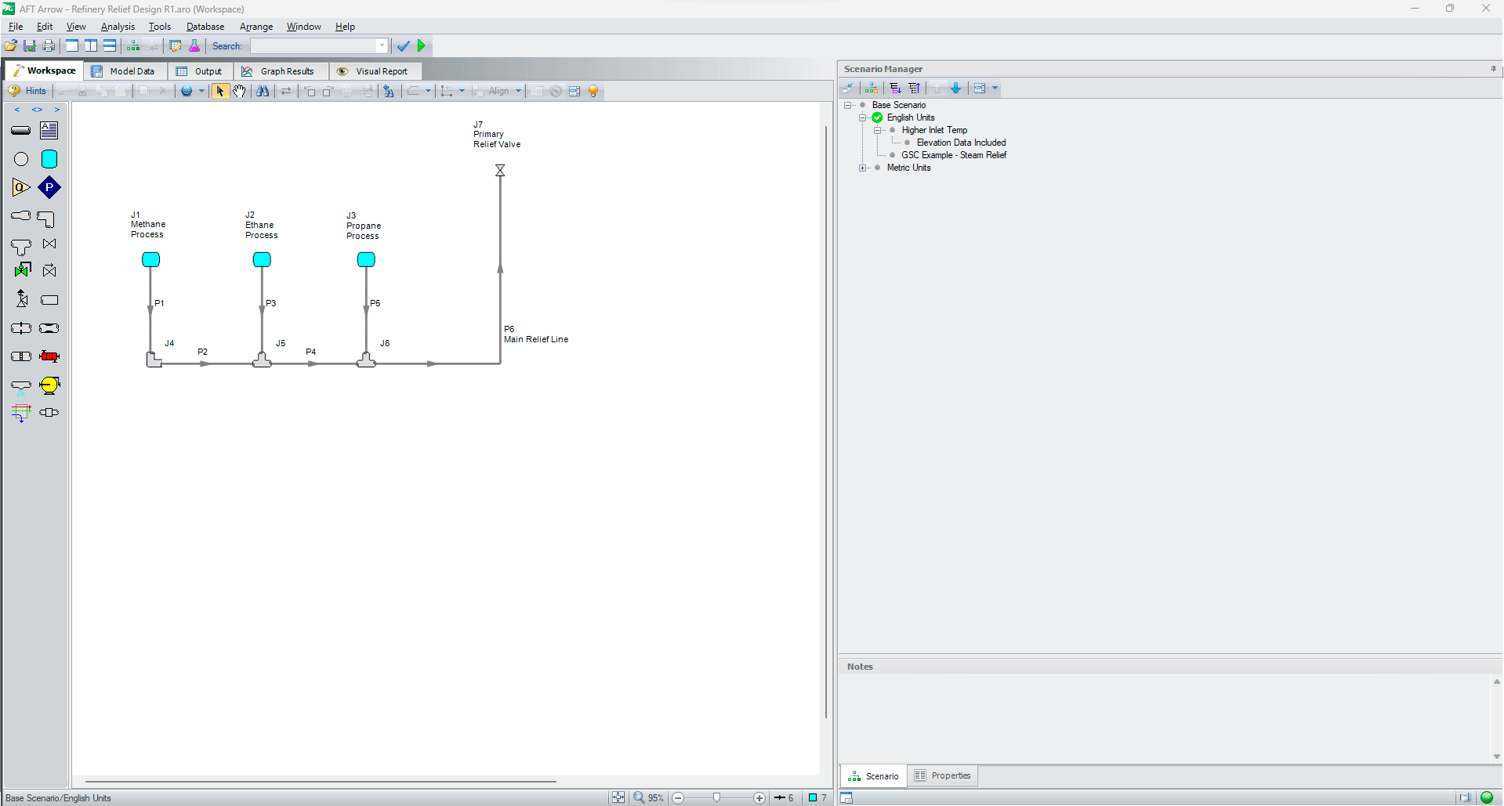
Task: Select the Annotation tool in toolbox
Action: tap(49, 130)
